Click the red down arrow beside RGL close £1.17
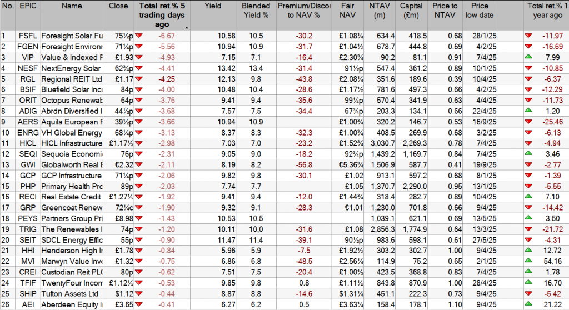Viewport: 569px width, 310px height. 138,79
